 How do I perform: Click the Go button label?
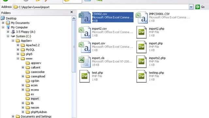pyautogui.click(x=203, y=7)
